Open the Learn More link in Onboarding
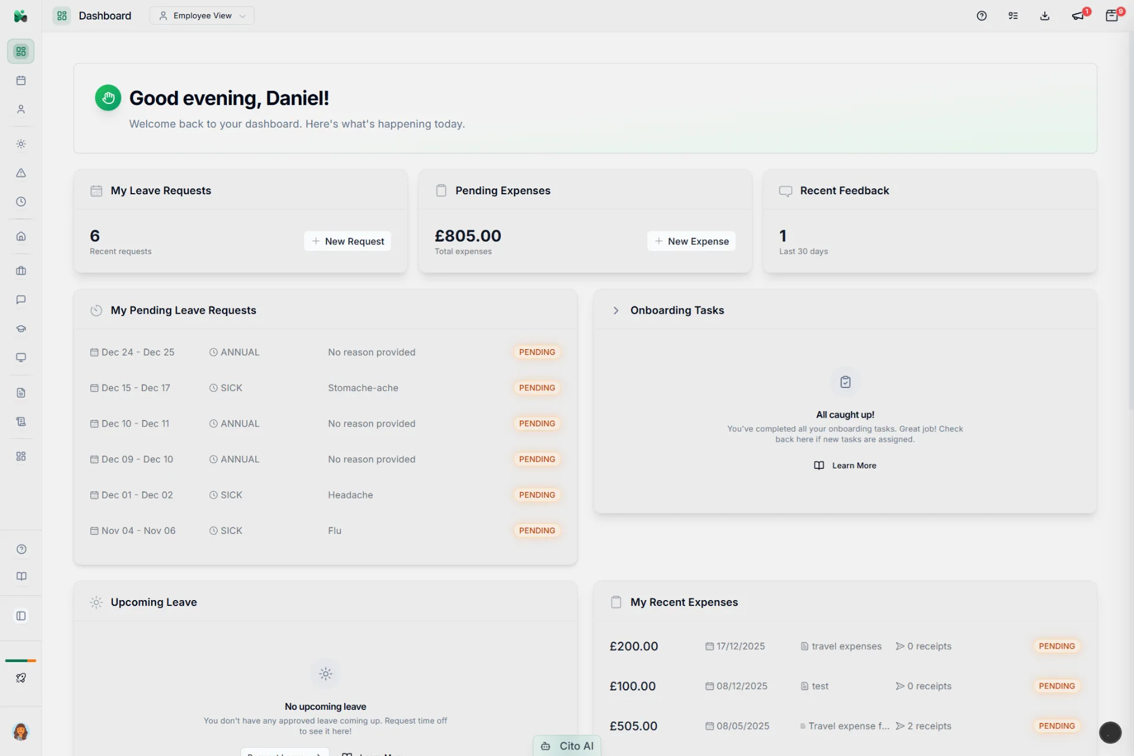The width and height of the screenshot is (1134, 756). [845, 465]
